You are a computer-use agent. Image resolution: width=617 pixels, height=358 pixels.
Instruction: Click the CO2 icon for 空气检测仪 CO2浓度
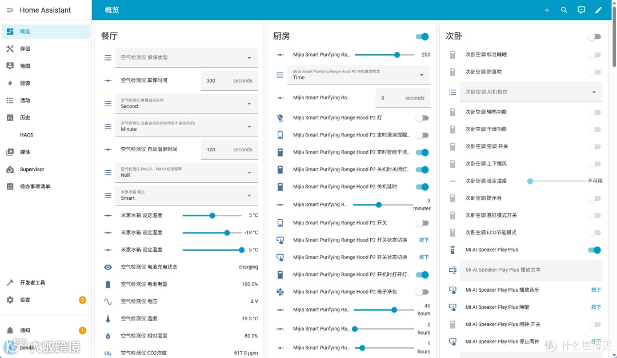click(108, 353)
